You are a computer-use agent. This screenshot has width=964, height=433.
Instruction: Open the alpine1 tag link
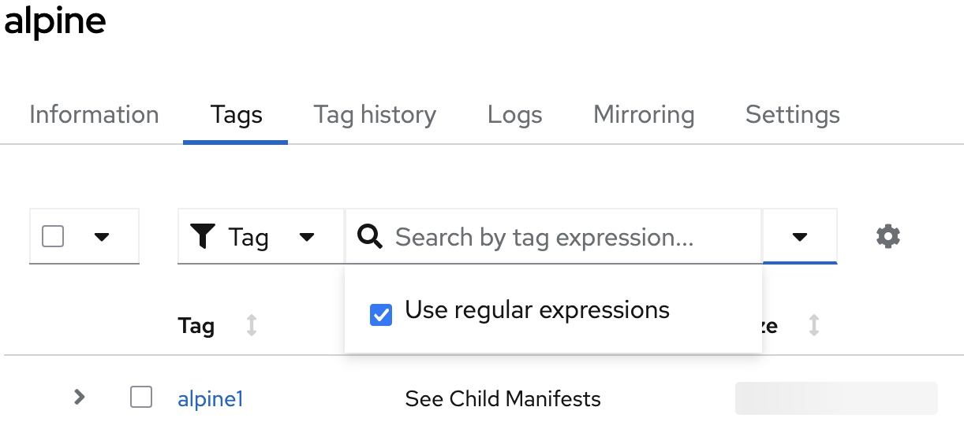211,399
